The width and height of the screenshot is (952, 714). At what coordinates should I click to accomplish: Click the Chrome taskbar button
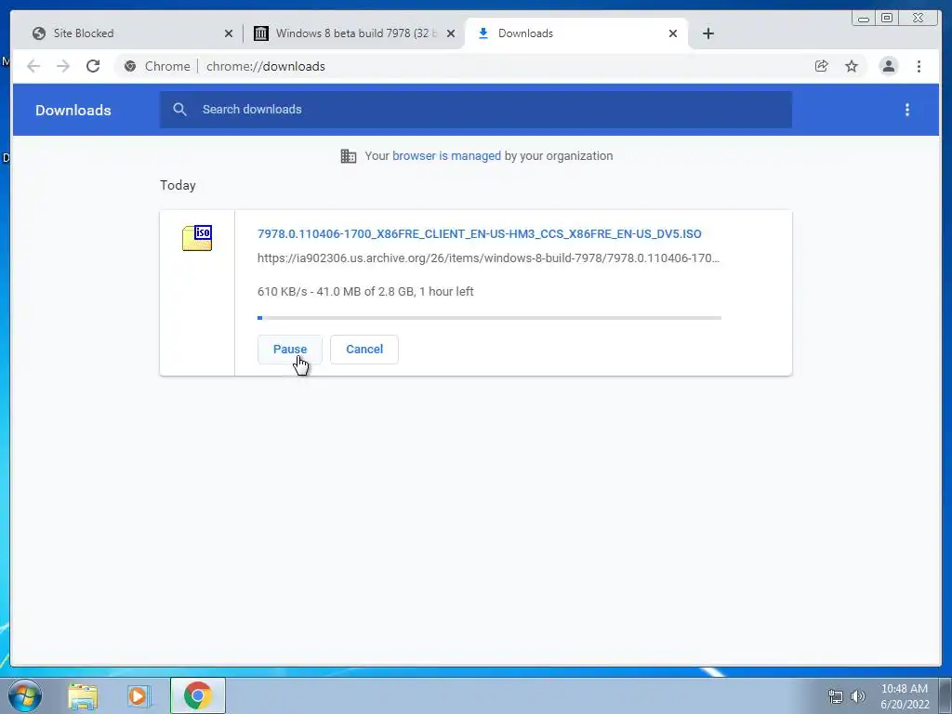pos(198,695)
